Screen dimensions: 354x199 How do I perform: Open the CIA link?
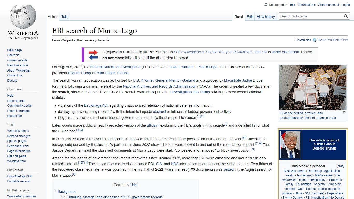[159, 164]
